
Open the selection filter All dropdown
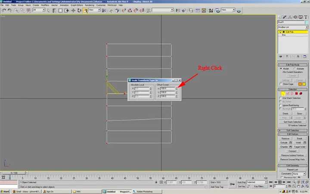point(39,10)
